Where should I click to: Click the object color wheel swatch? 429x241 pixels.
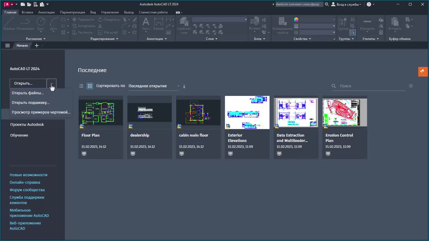click(x=296, y=20)
